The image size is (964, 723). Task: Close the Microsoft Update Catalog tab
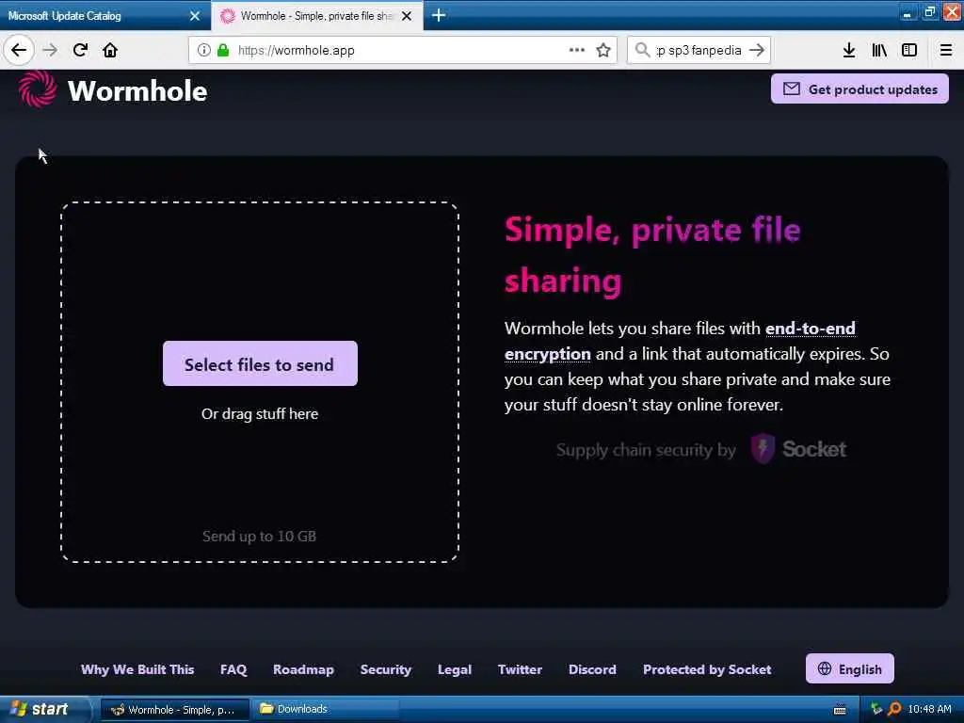tap(195, 16)
